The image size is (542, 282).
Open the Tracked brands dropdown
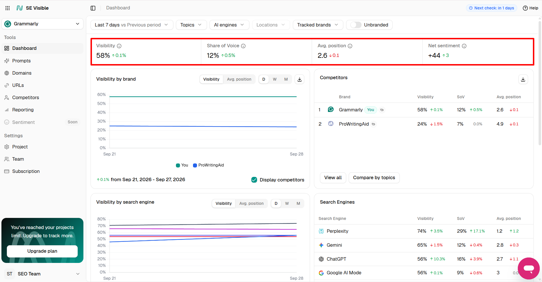tap(318, 25)
